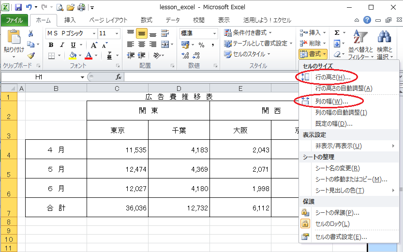Open Format Cells (セルの書式設定) dialog entry
This screenshot has width=403, height=252.
pyautogui.click(x=349, y=237)
